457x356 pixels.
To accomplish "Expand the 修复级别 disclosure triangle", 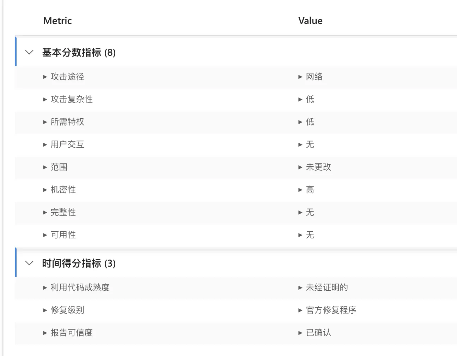I will pyautogui.click(x=45, y=310).
